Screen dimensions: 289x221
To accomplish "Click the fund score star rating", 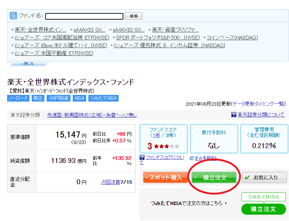I will pos(167,146).
